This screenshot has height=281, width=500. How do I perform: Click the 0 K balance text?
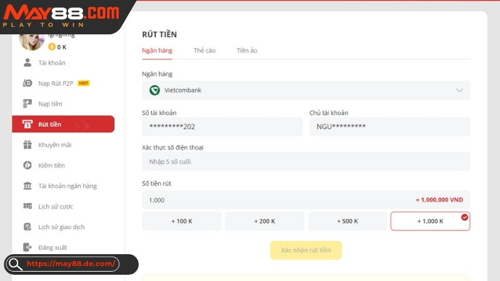click(x=62, y=47)
